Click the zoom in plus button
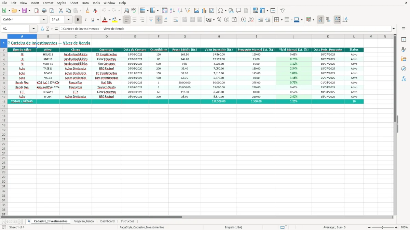Screen dimensions: 410x230 (396, 227)
